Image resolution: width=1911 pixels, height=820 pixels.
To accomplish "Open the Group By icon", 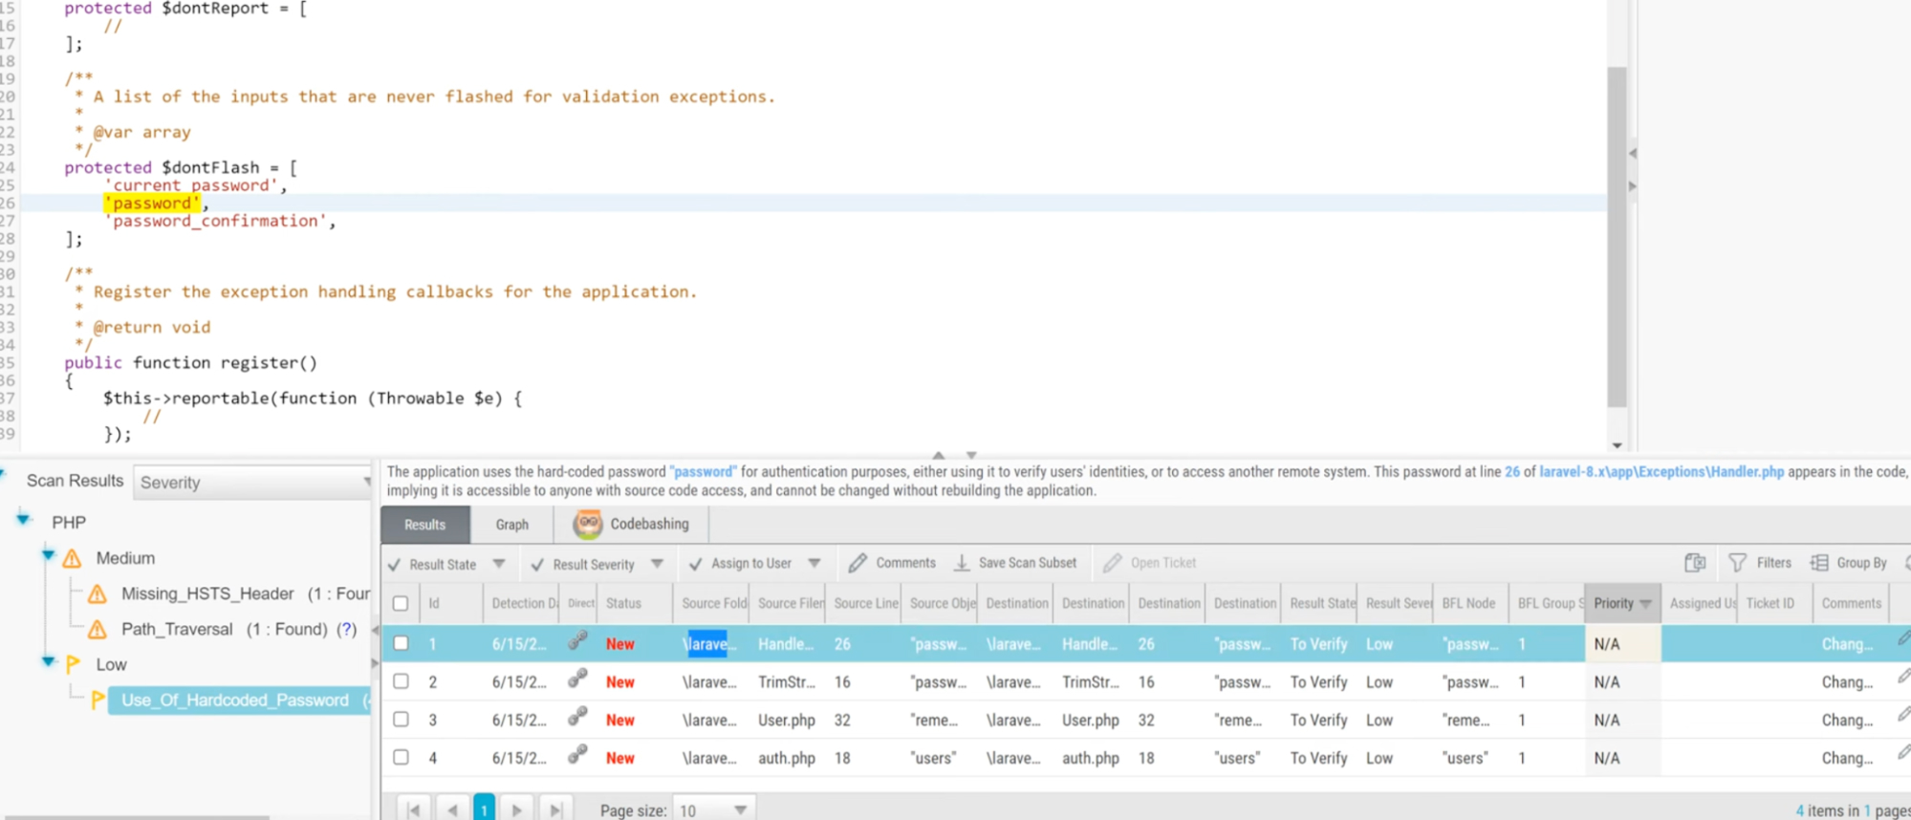I will pos(1819,563).
